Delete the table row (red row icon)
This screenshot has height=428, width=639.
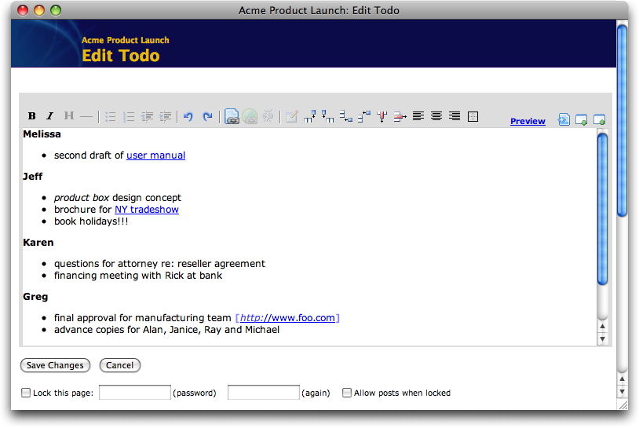[x=400, y=116]
